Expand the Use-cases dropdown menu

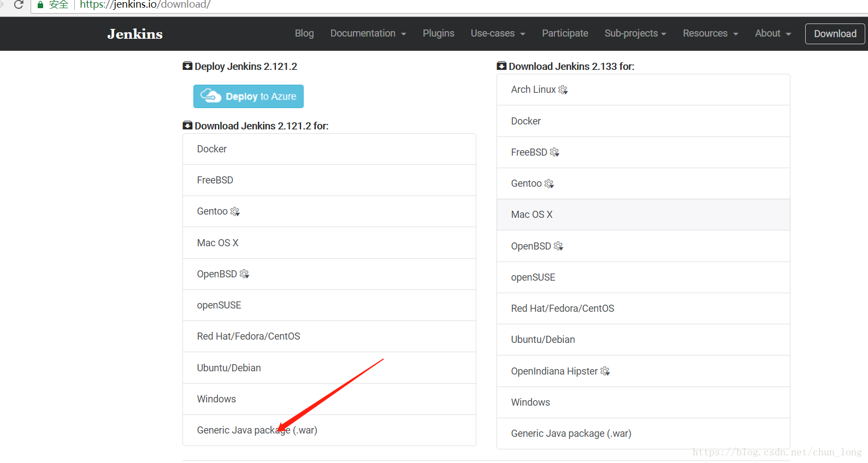pos(498,33)
